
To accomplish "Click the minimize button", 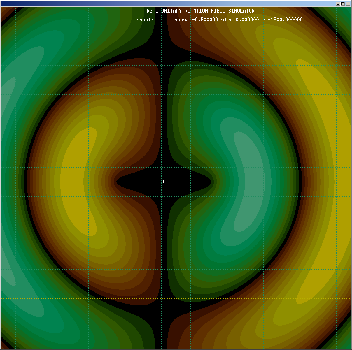I will click(338, 3).
